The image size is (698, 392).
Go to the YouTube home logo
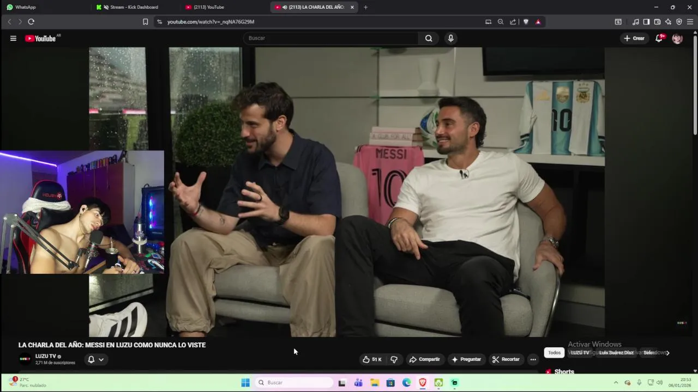click(40, 38)
